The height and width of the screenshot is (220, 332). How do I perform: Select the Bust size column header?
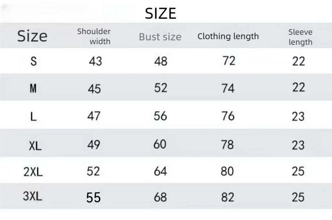coord(160,37)
